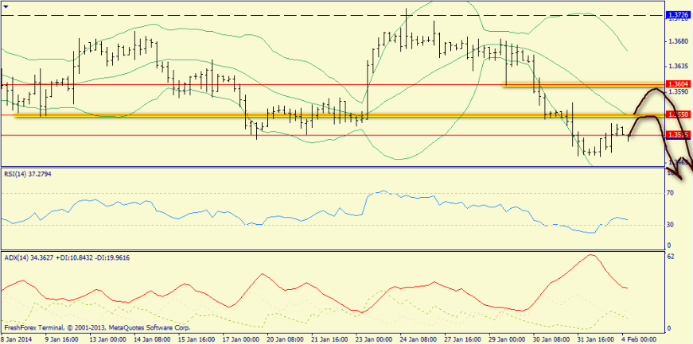Click the 1.3590 price scale value

pyautogui.click(x=679, y=92)
